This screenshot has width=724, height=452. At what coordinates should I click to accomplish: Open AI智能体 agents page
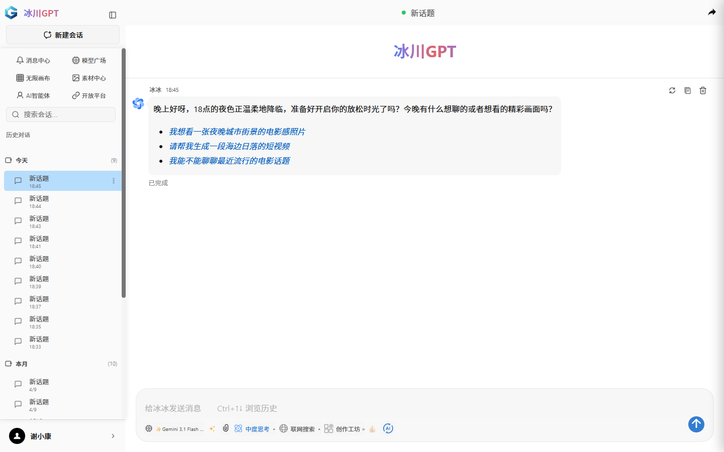(33, 95)
